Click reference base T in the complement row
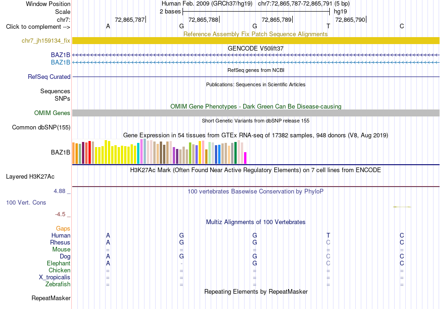Image resolution: width=440 pixels, height=309 pixels. (328, 26)
